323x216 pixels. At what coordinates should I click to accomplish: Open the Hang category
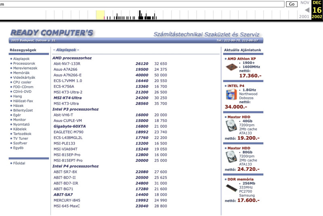[17, 96]
